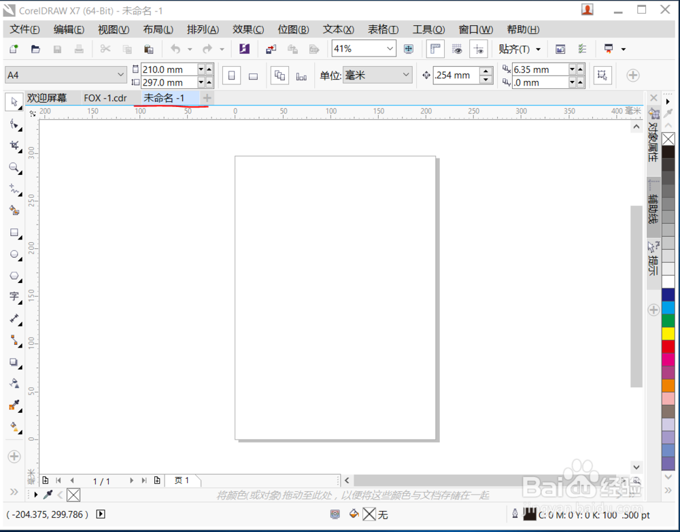
Task: Expand the redo history dropdown arrow
Action: point(222,50)
